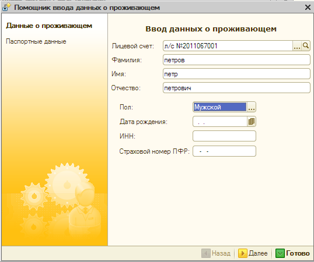The image size is (314, 262).
Task: Click the Отчество field containing петрович
Action: click(x=236, y=88)
